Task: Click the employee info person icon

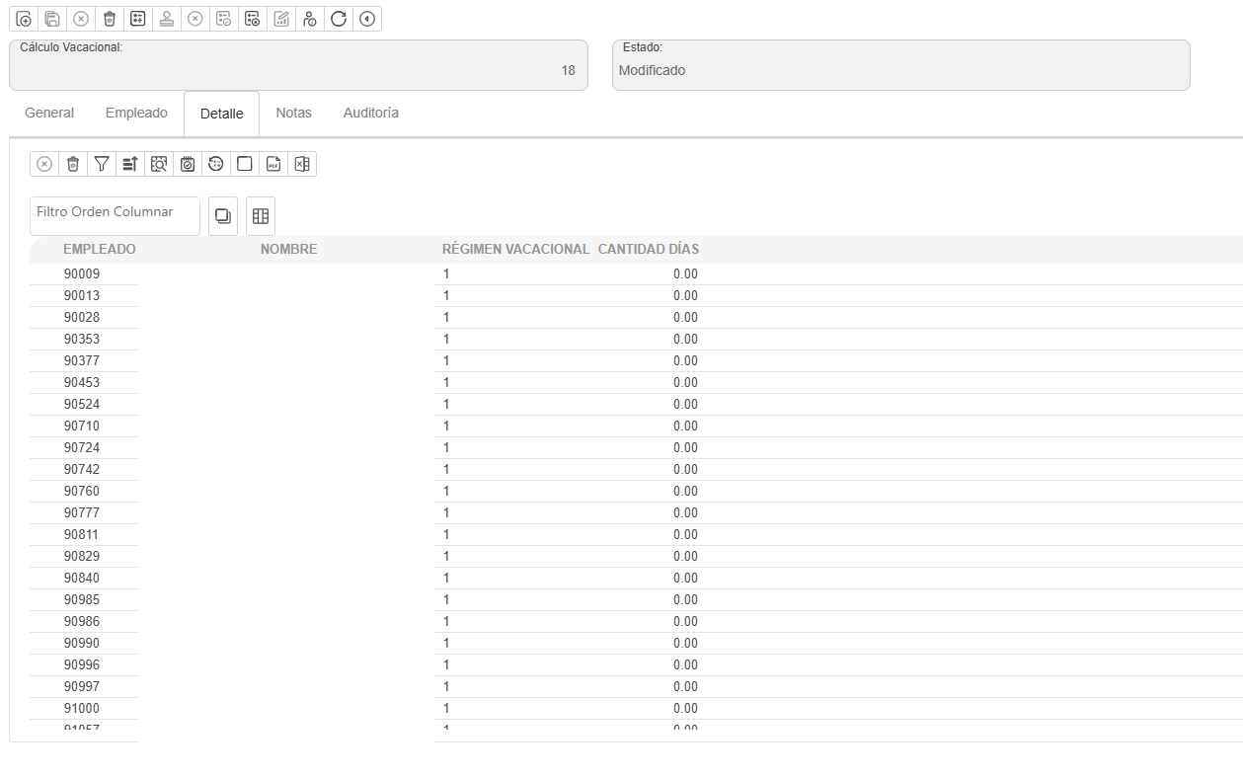Action: point(310,19)
